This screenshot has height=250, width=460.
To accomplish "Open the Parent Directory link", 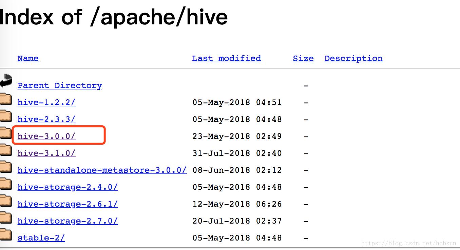I will click(x=60, y=85).
